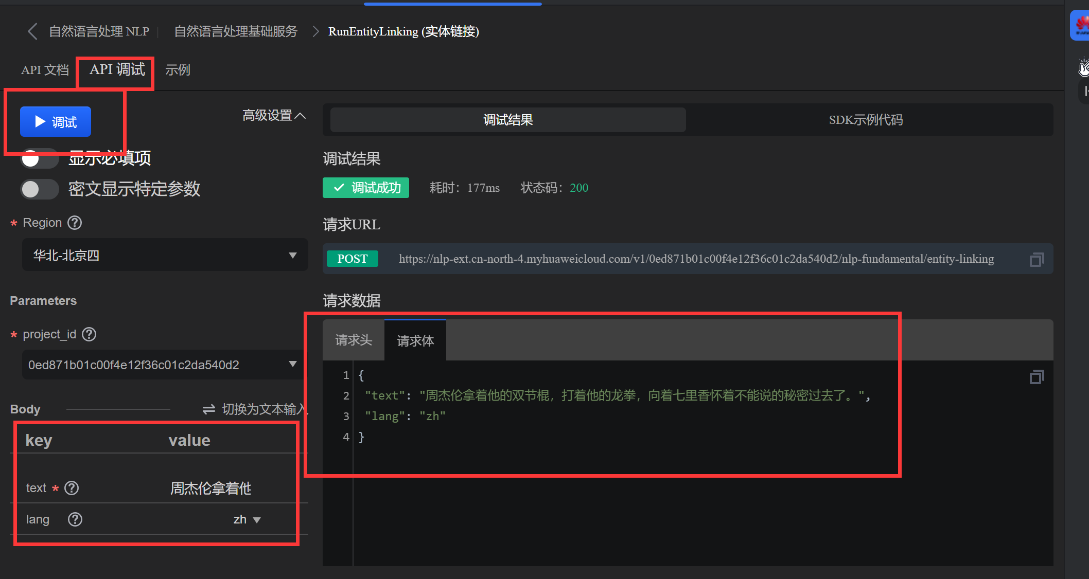1089x579 pixels.
Task: Copy request body JSON with copy icon
Action: (x=1037, y=377)
